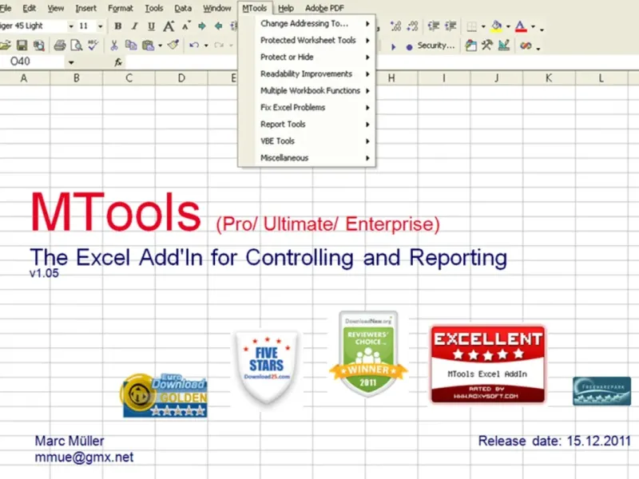Select the Format Painter brush
Screen dimensions: 639x479
(173, 45)
